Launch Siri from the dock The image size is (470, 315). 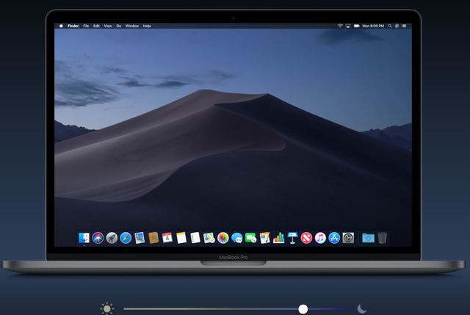pos(98,238)
